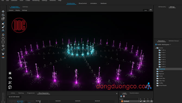Select the Virtual Master folder in Repository
Viewport: 182px width, 103px height.
pyautogui.click(x=163, y=85)
